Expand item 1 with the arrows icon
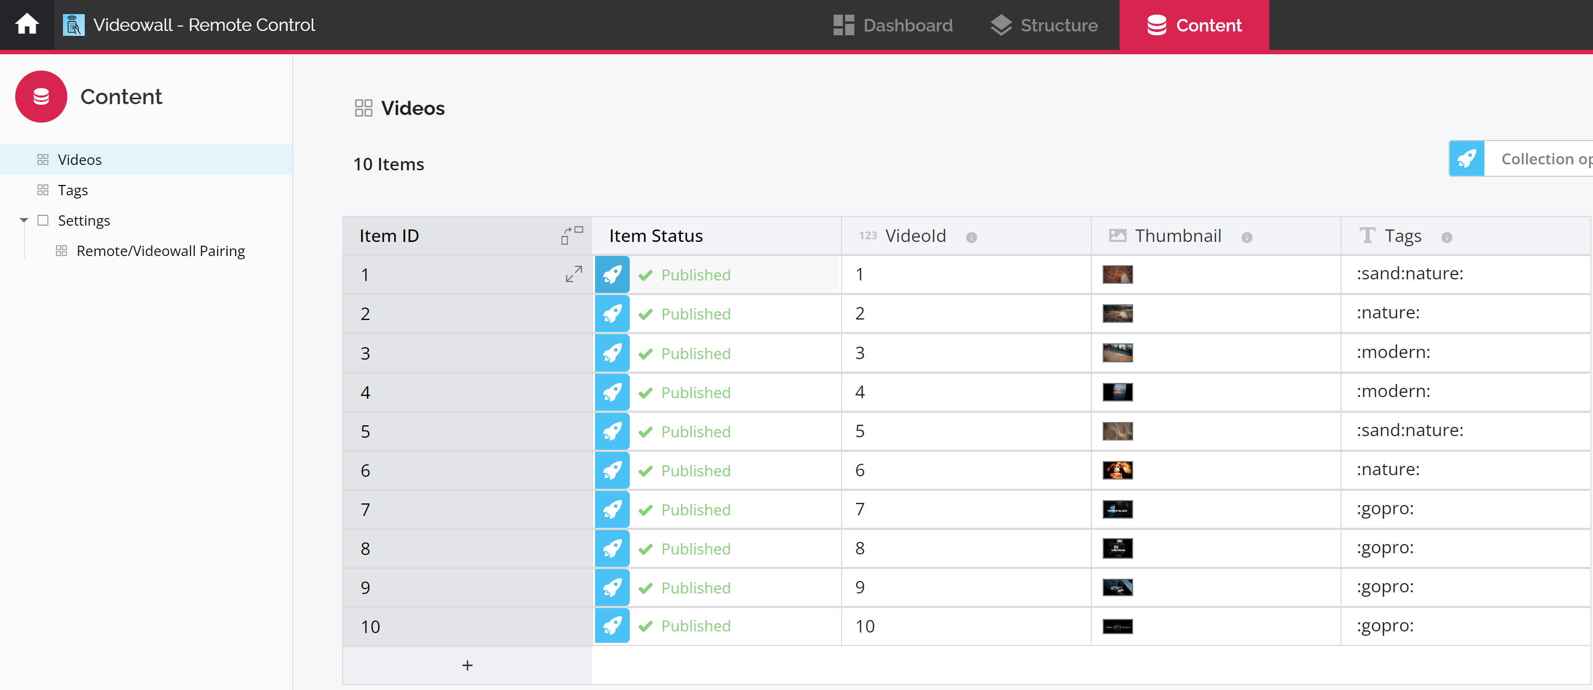 coord(574,274)
